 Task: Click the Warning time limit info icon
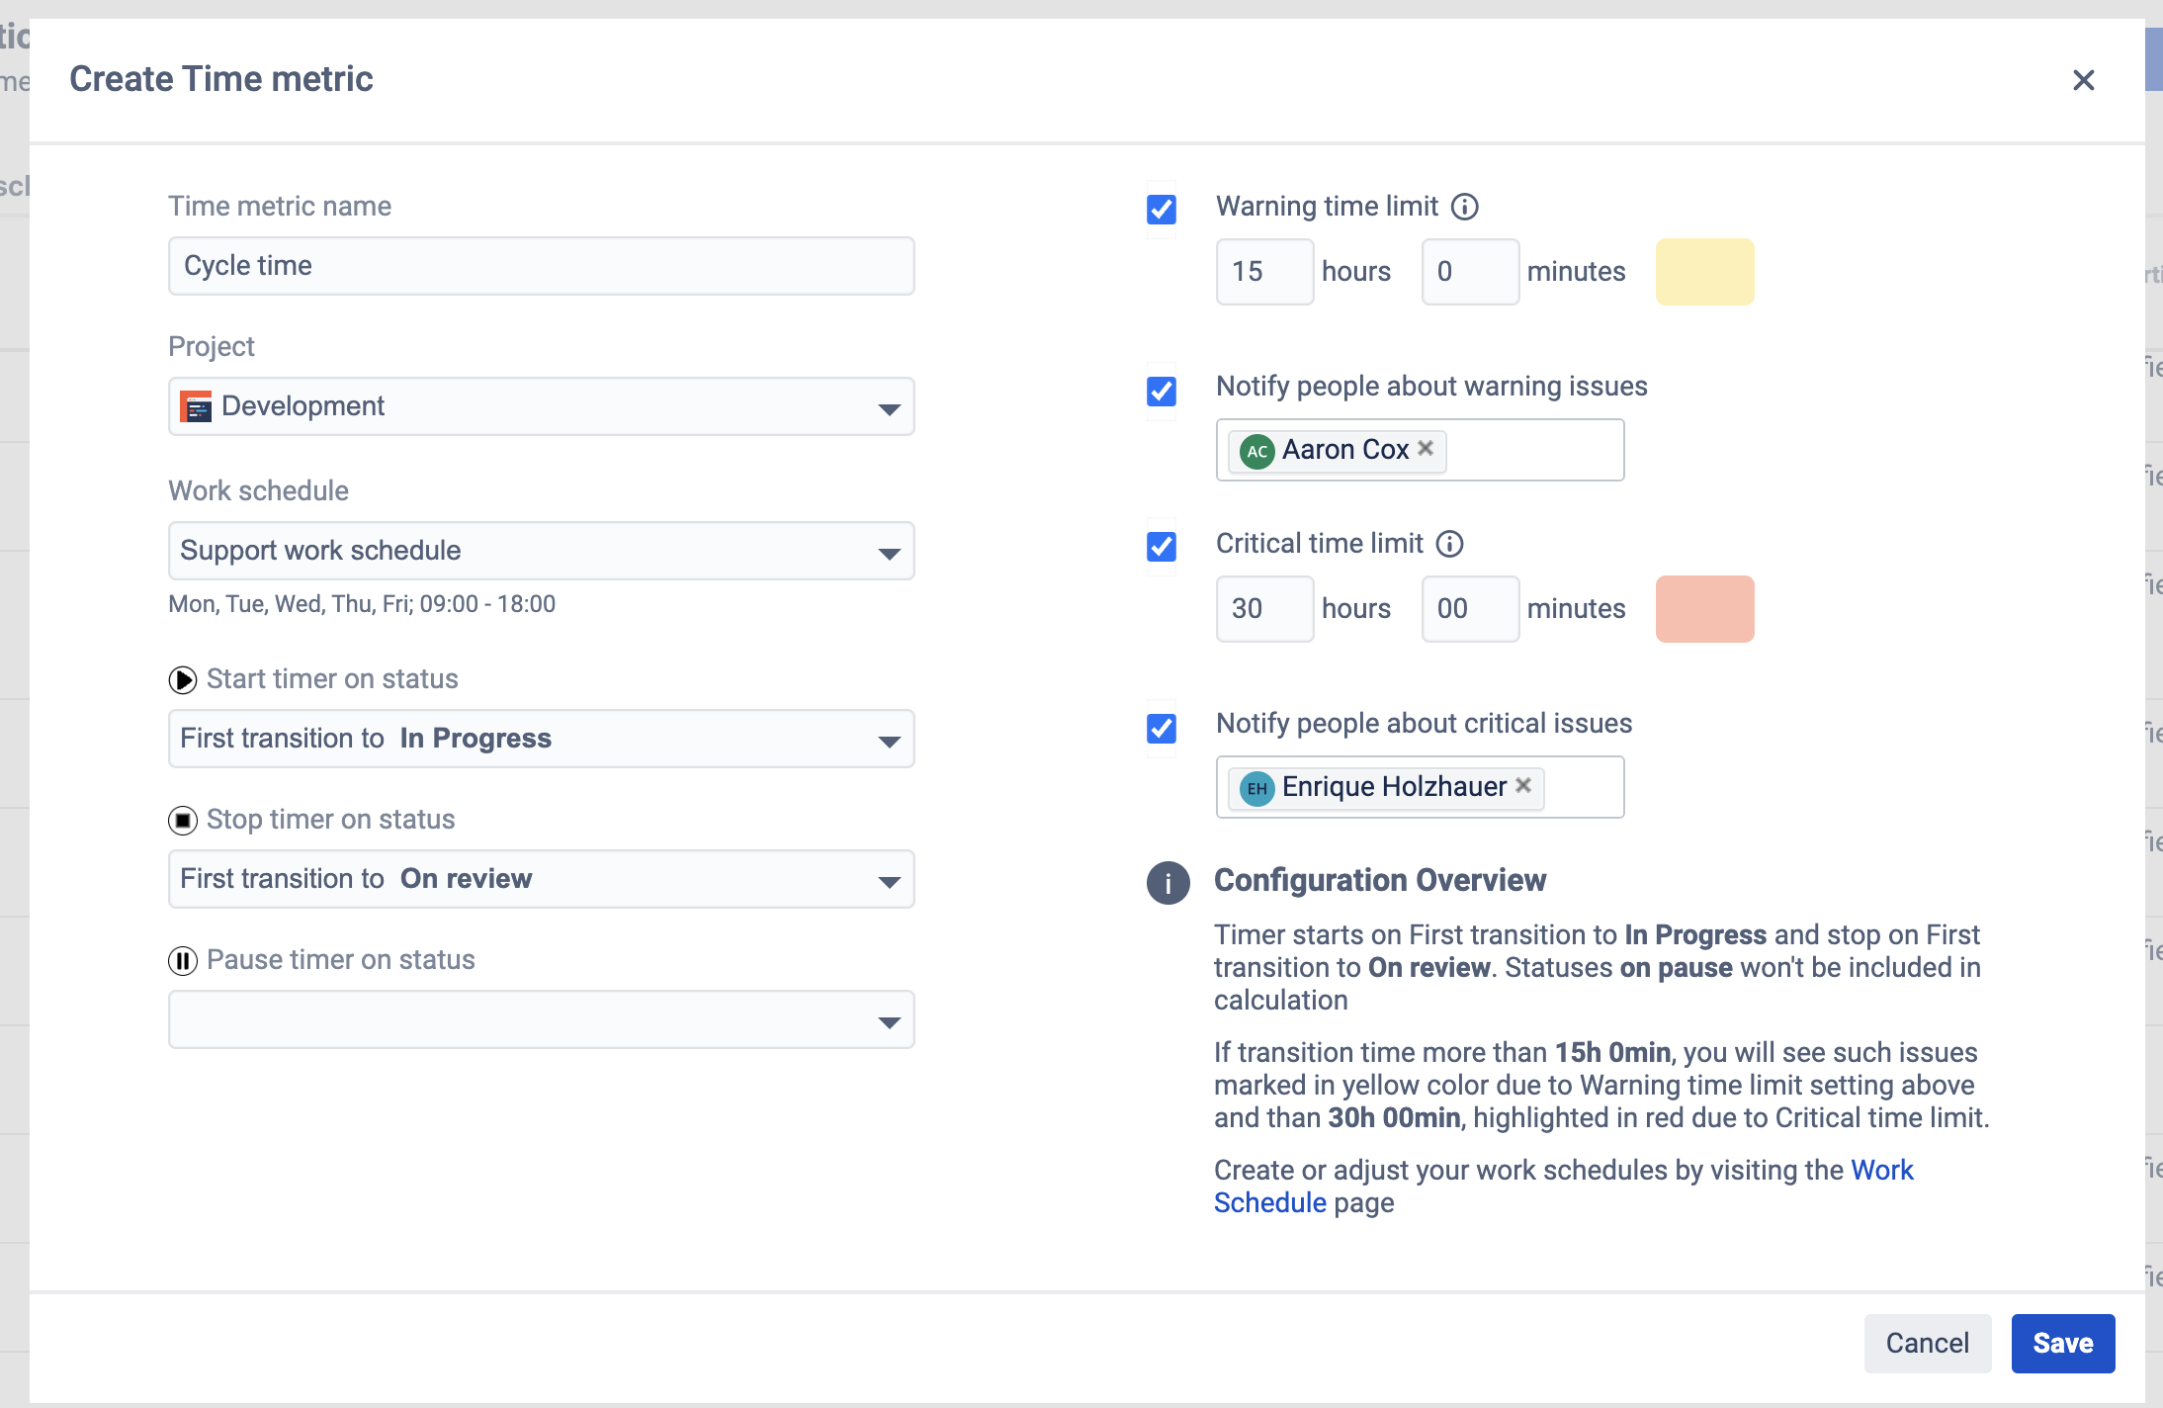pos(1464,207)
